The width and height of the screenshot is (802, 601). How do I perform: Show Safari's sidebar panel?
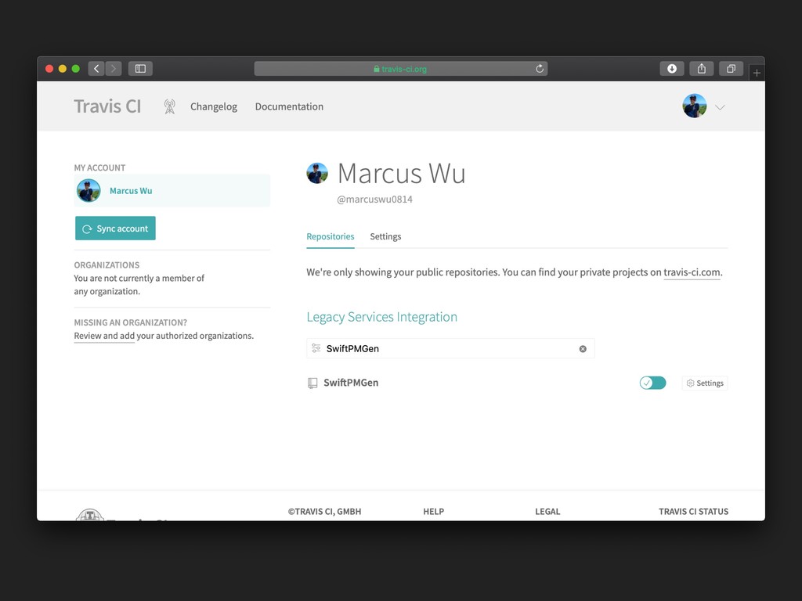(140, 69)
